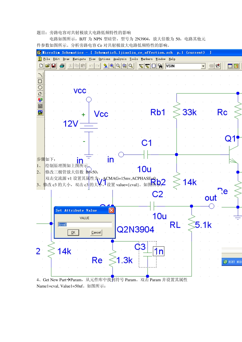Click the VALUE field containing {cval}
This screenshot has height=342, width=242.
(85, 224)
